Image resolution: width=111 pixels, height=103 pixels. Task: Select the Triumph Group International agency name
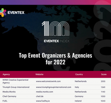16,87
